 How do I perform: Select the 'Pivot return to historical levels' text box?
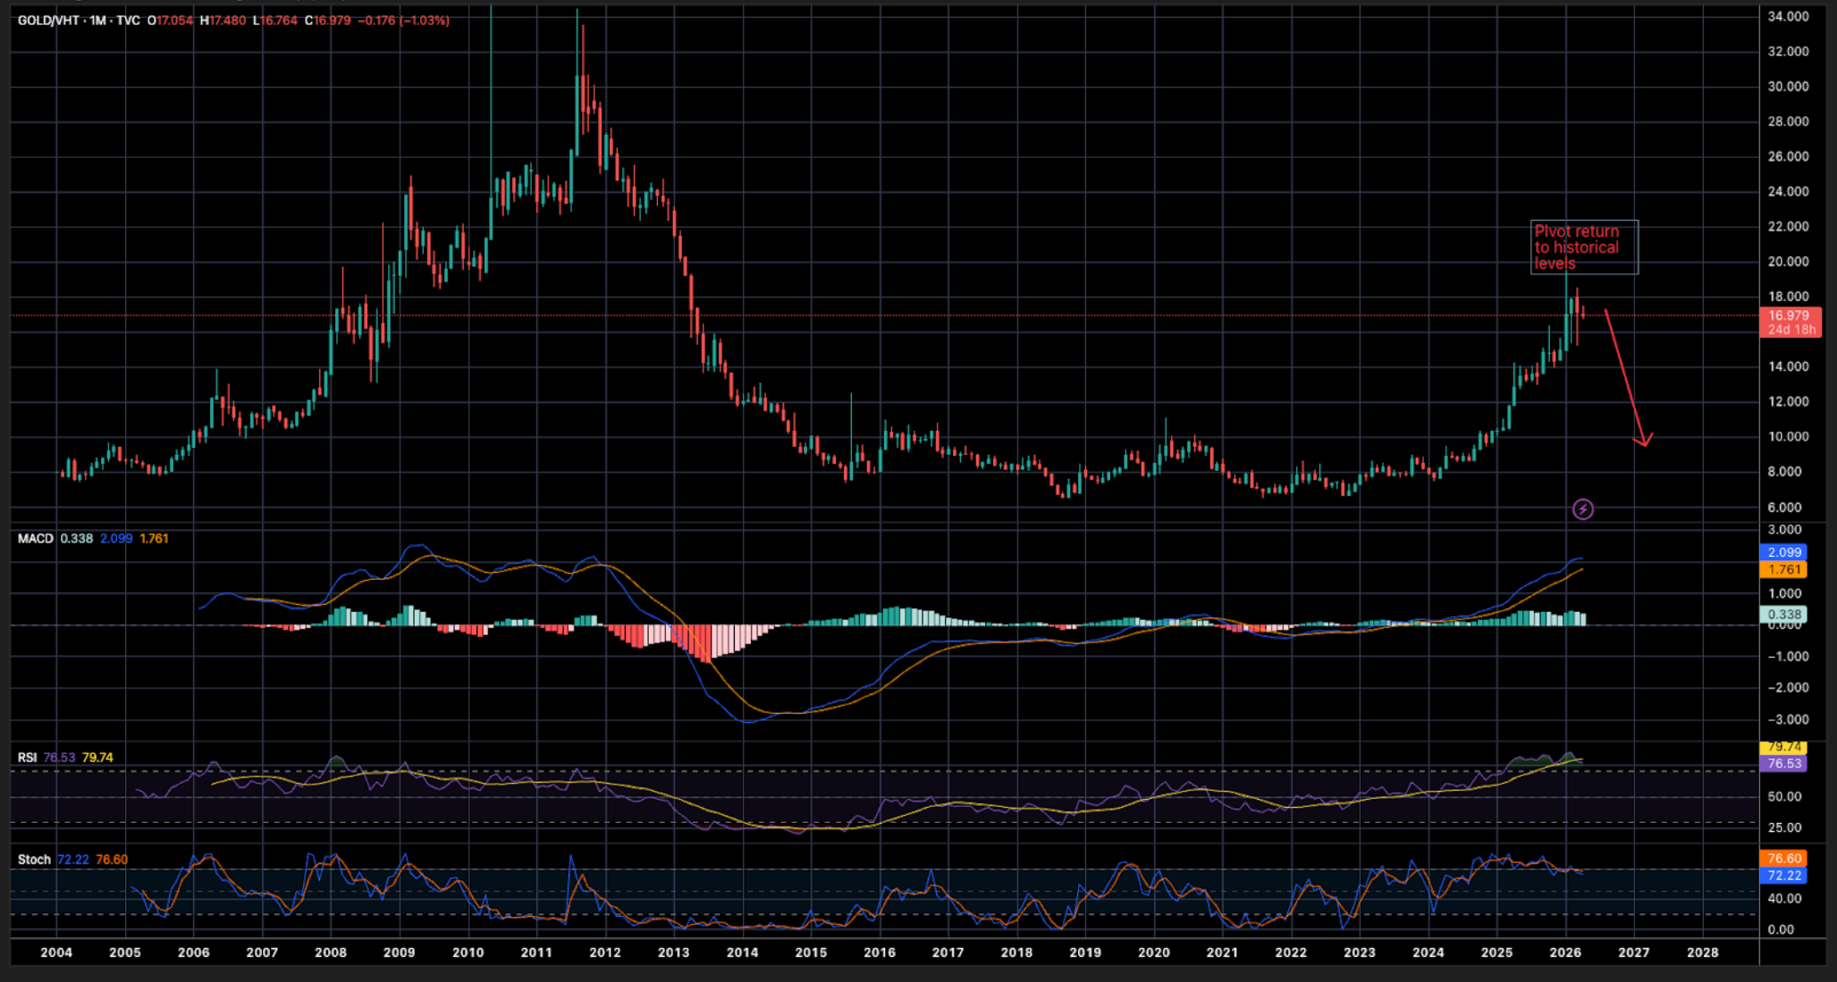1583,247
